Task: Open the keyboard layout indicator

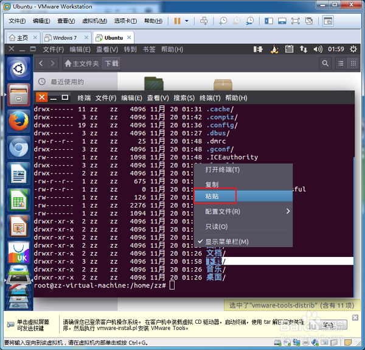Action: (289, 49)
